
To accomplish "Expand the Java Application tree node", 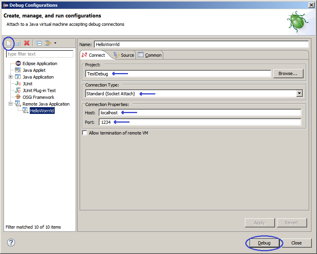I will coord(11,77).
